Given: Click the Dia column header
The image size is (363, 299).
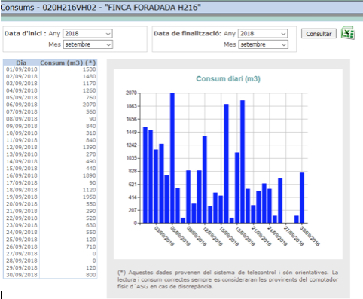Looking at the screenshot, I should click(21, 63).
